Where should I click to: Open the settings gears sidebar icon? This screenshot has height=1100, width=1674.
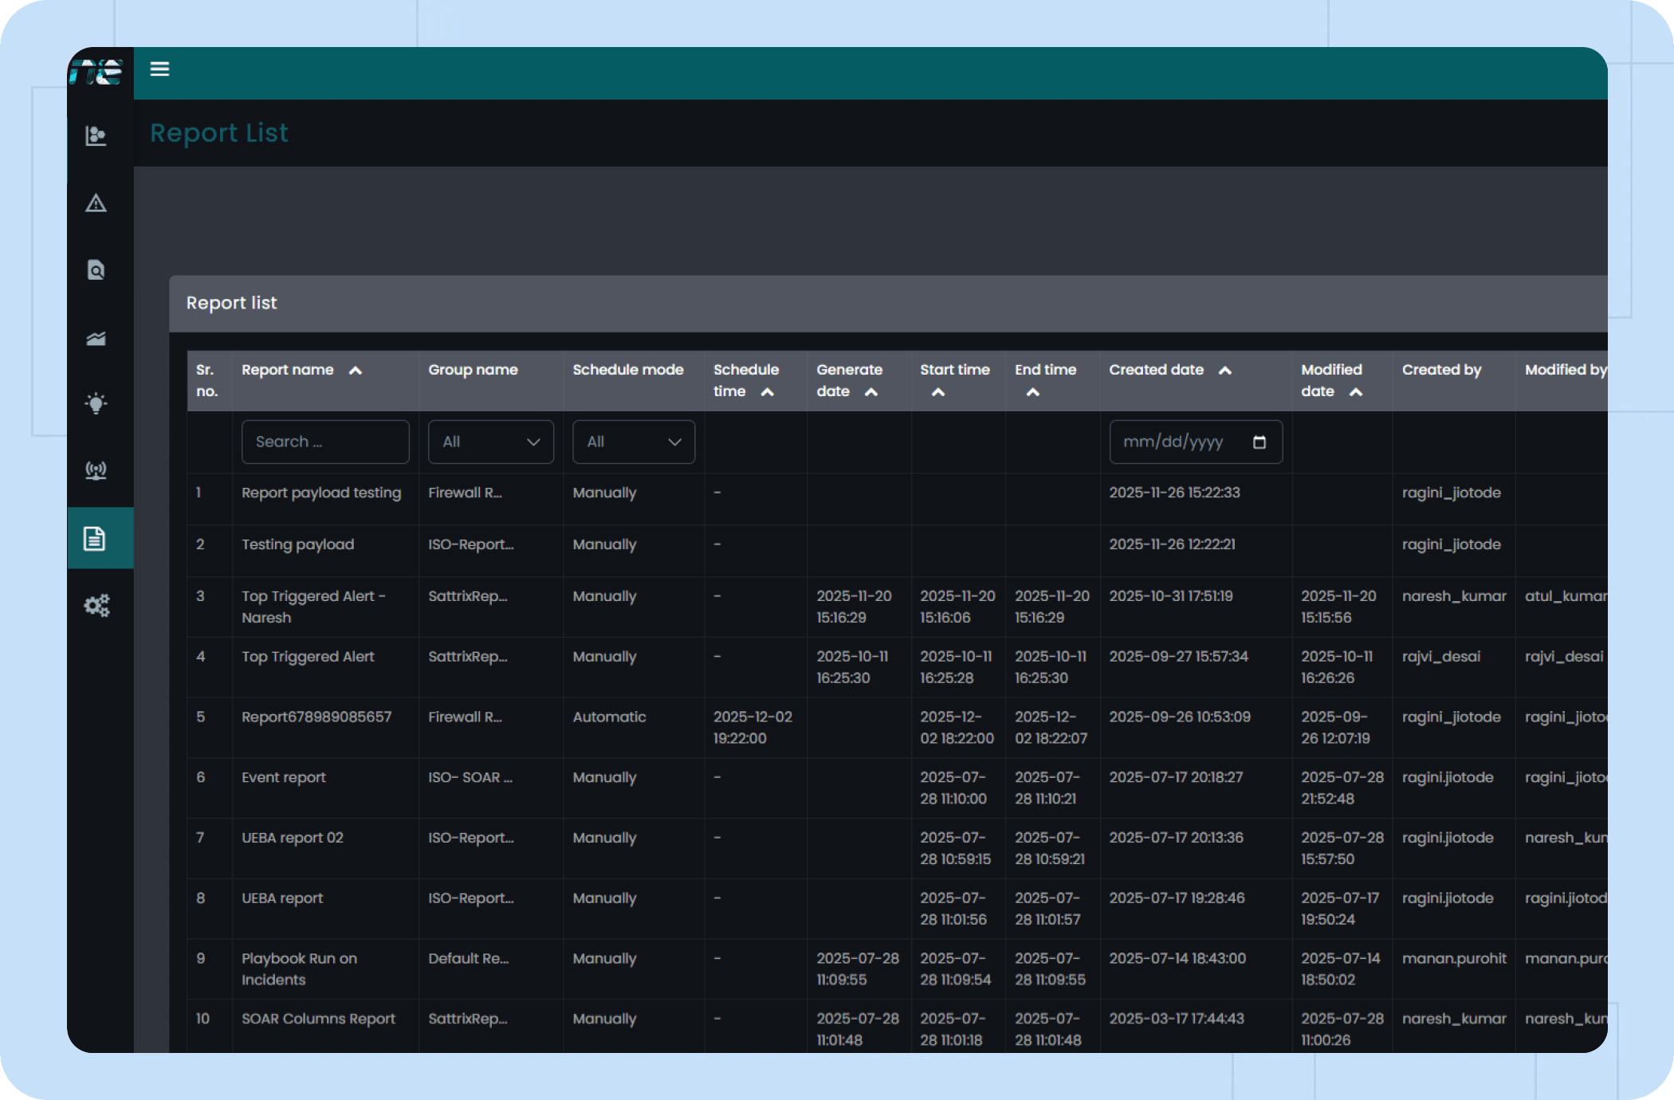point(96,606)
